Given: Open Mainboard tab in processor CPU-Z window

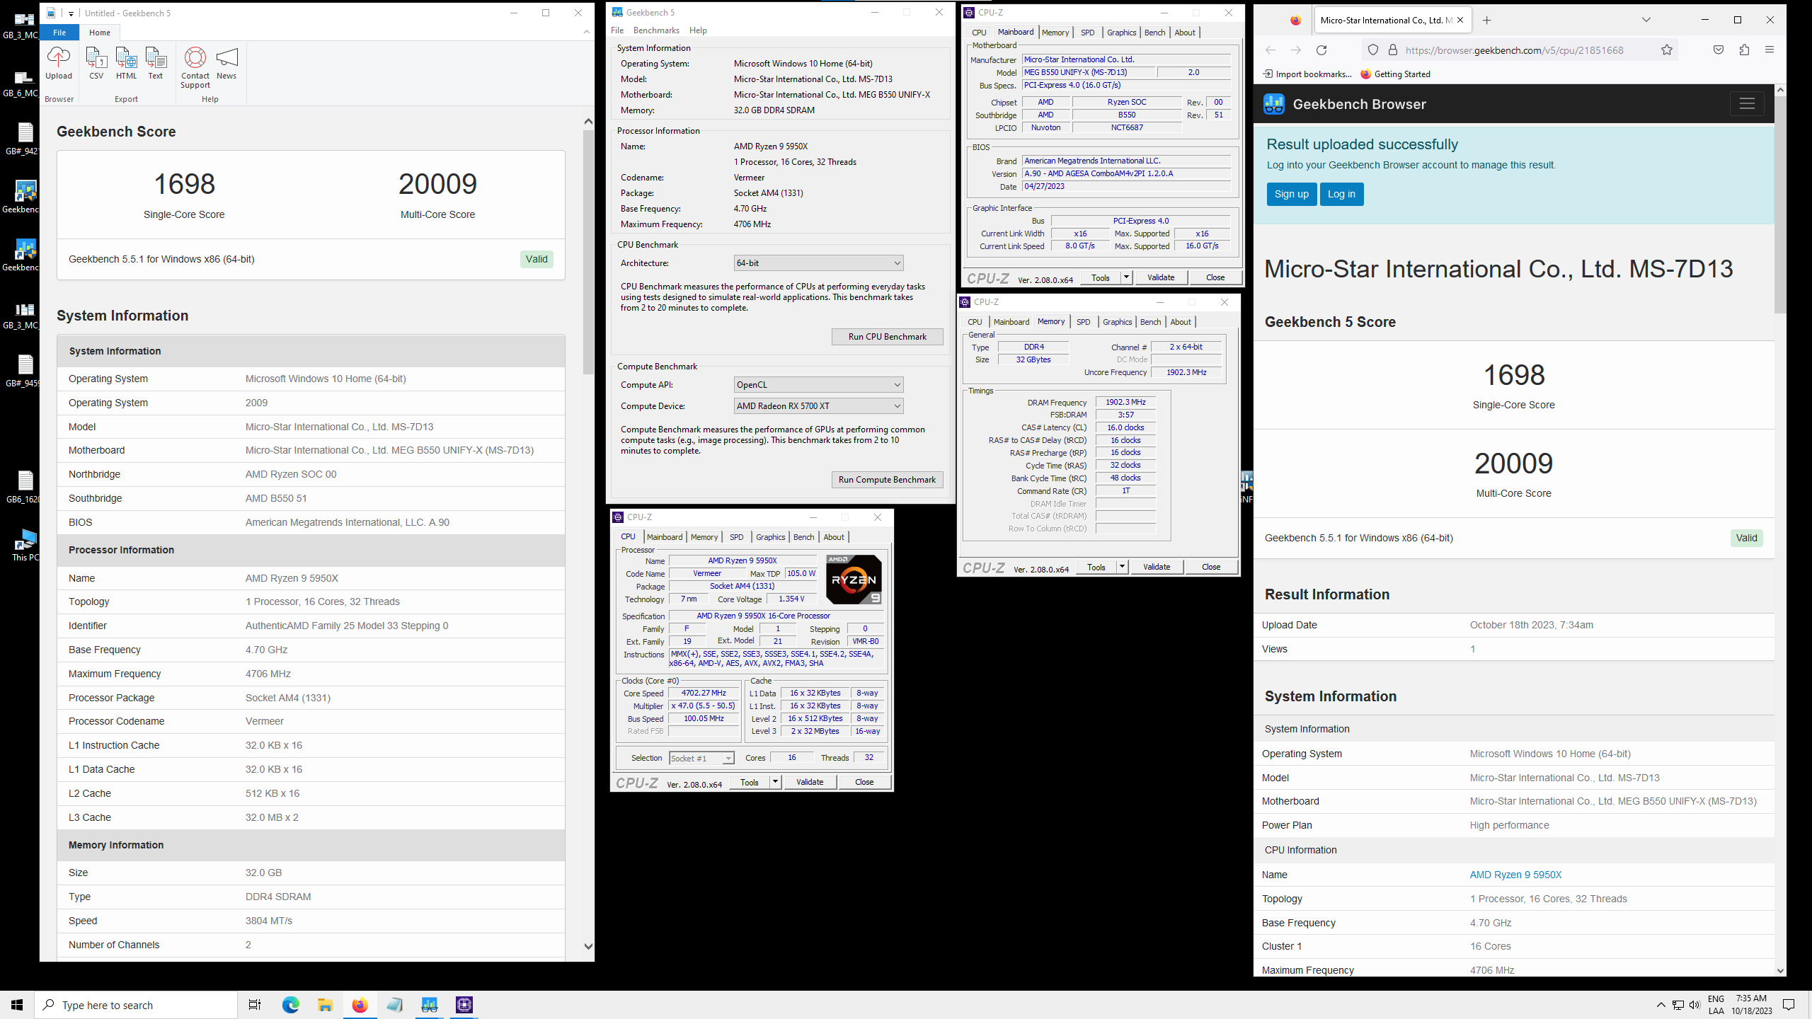Looking at the screenshot, I should pyautogui.click(x=665, y=537).
